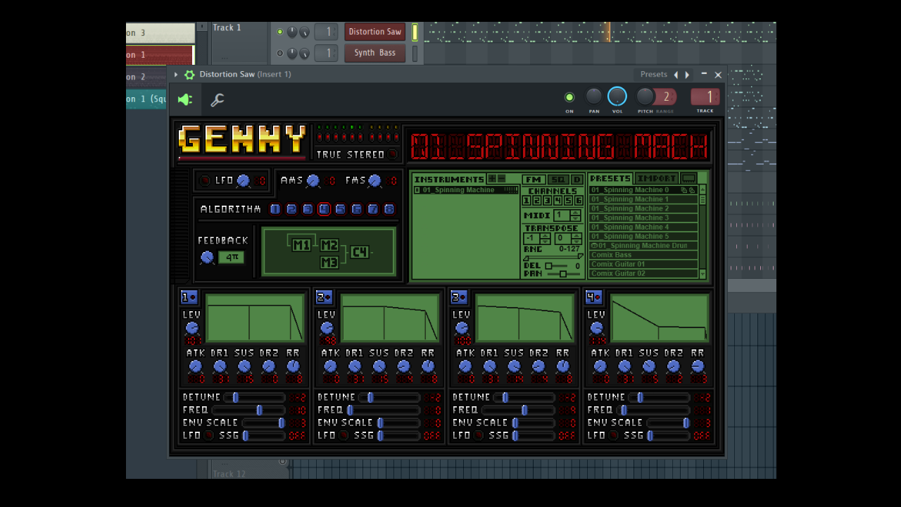901x507 pixels.
Task: Click the PAN knob in plugin header
Action: pos(594,96)
